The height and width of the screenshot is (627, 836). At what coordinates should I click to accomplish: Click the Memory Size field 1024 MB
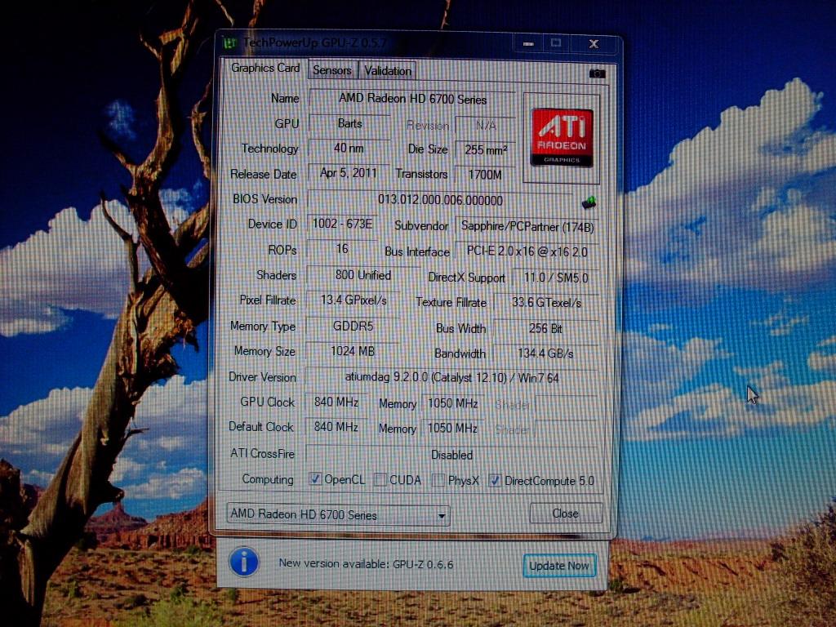[353, 351]
